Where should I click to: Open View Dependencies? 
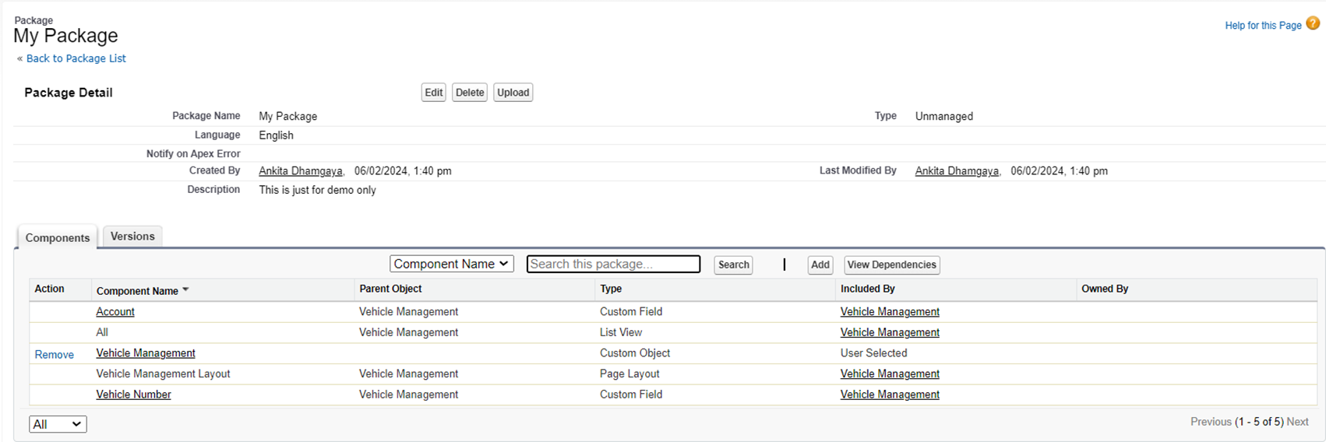click(891, 265)
